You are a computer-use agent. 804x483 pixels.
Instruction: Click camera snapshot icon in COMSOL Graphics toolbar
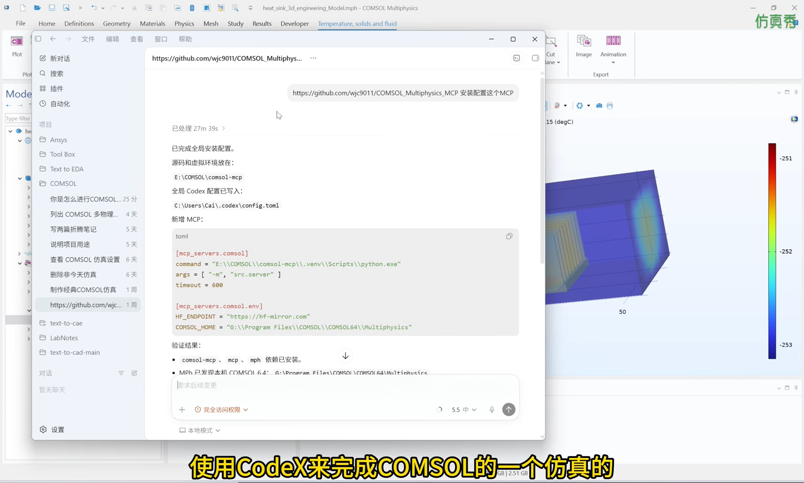[599, 106]
